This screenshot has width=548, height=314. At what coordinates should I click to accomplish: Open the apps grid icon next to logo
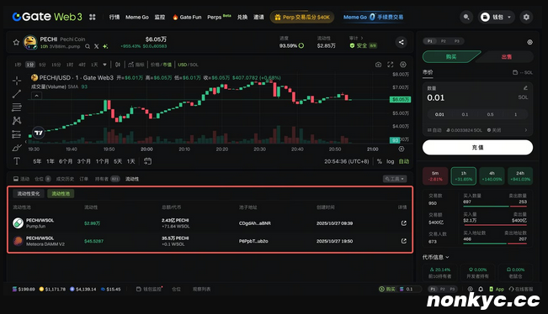[93, 17]
